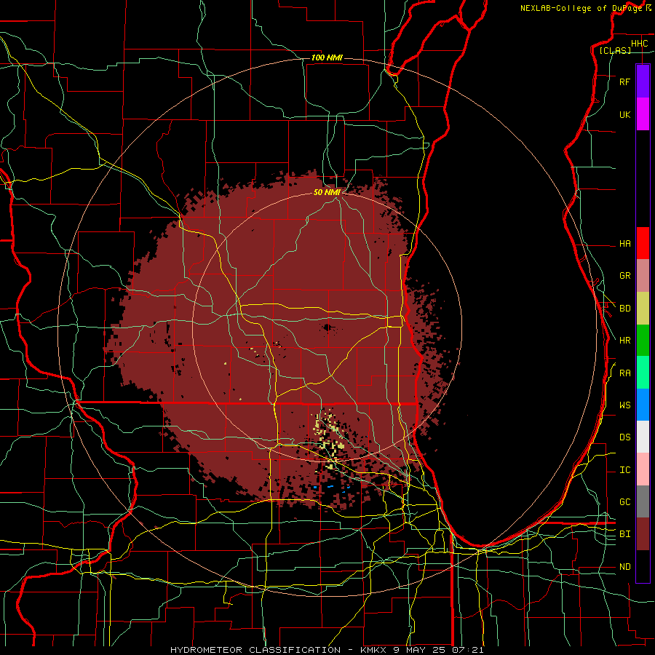
Task: Click the RA legend label
Action: [624, 373]
